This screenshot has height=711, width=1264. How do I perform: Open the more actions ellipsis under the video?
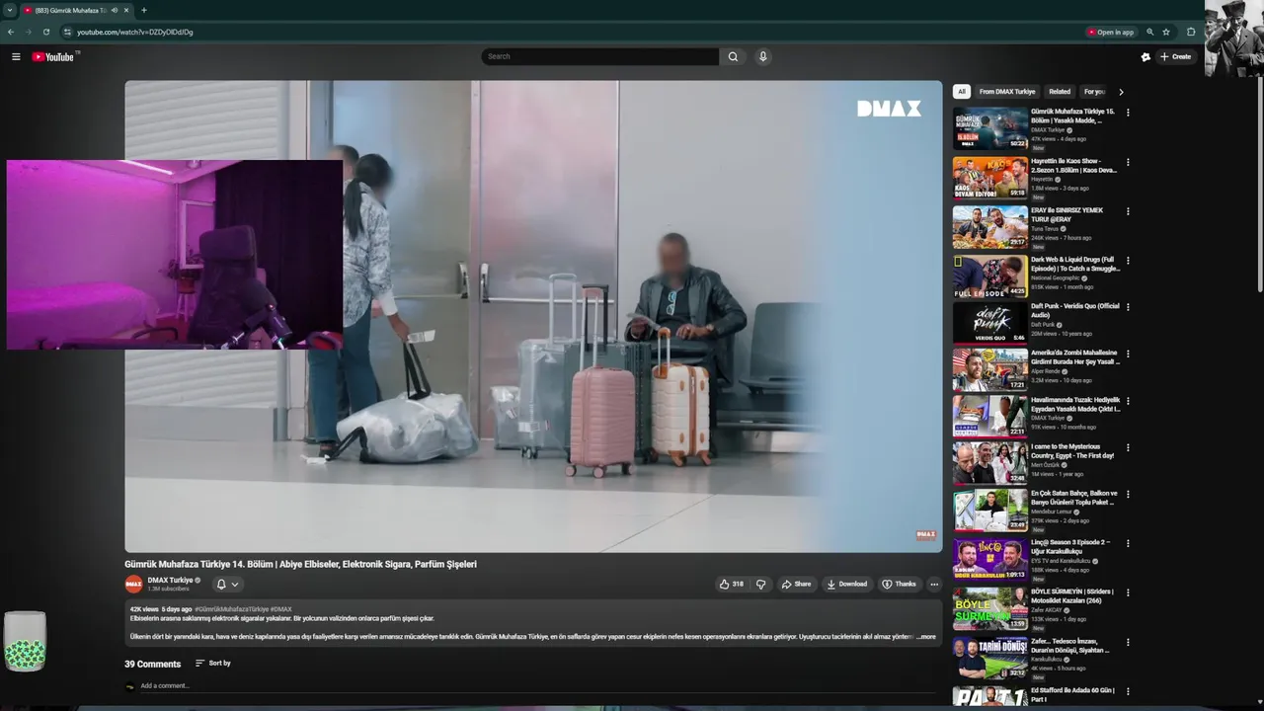tap(934, 584)
